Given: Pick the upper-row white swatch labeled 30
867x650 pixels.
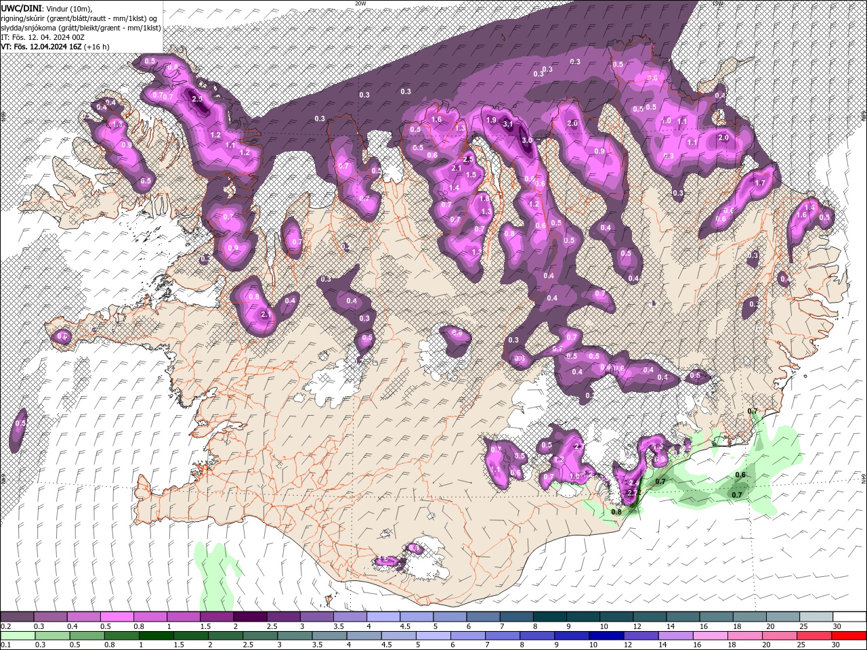Looking at the screenshot, I should (849, 617).
